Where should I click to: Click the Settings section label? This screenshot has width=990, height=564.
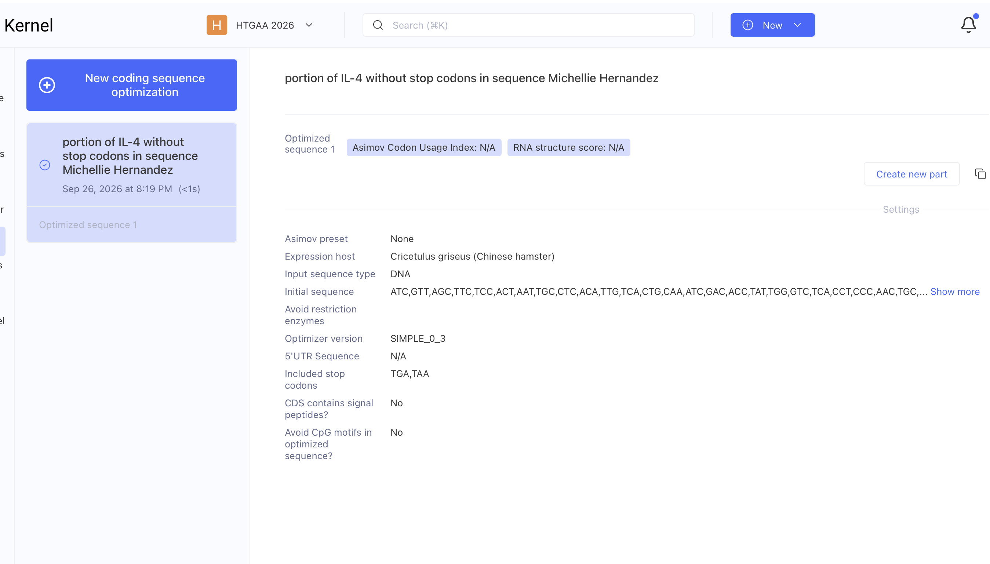click(x=901, y=209)
